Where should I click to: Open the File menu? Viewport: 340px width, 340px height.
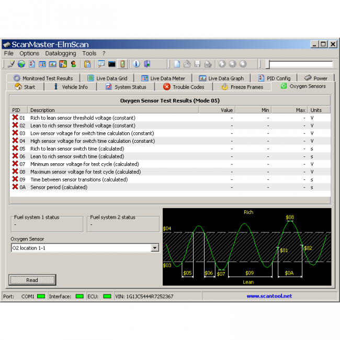9,53
